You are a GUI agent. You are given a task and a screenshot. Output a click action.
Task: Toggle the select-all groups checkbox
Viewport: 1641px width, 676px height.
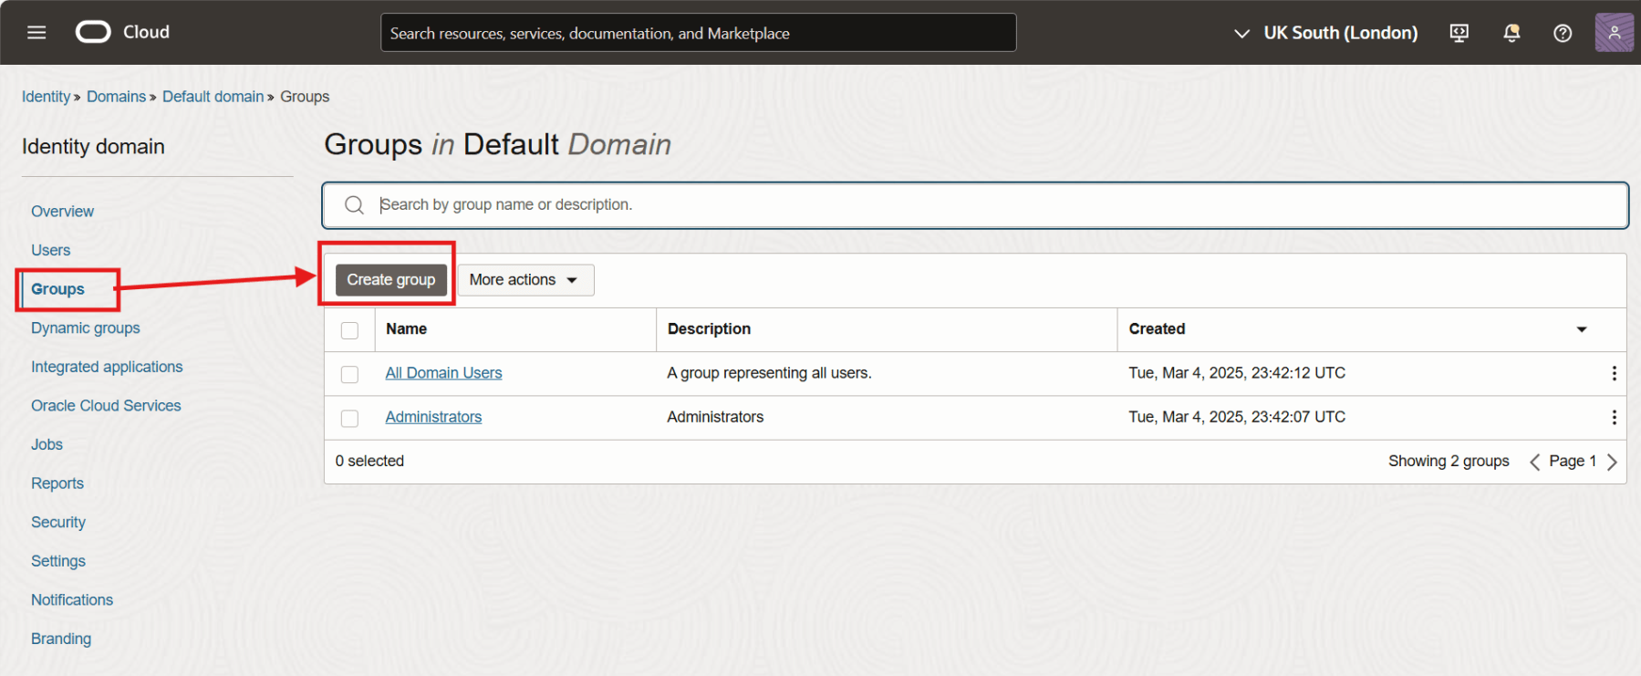click(349, 330)
